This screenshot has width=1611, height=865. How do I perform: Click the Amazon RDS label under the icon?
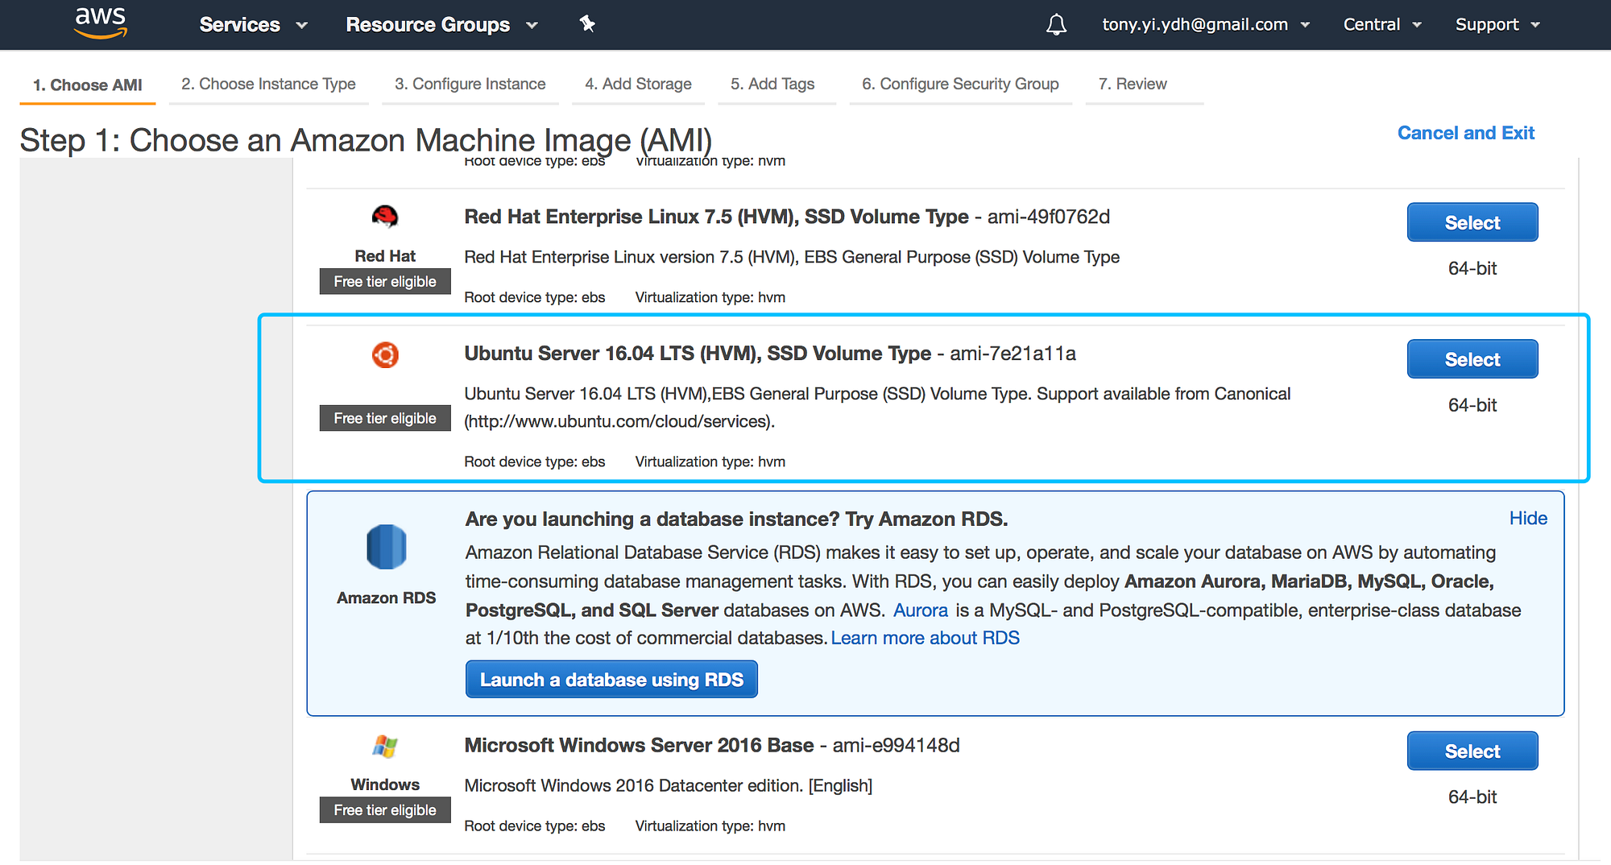tap(387, 598)
